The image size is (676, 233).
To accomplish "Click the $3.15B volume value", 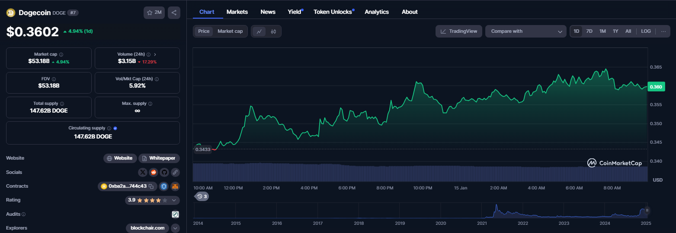I will (127, 62).
